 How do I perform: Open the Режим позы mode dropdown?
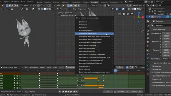tap(64, 9)
